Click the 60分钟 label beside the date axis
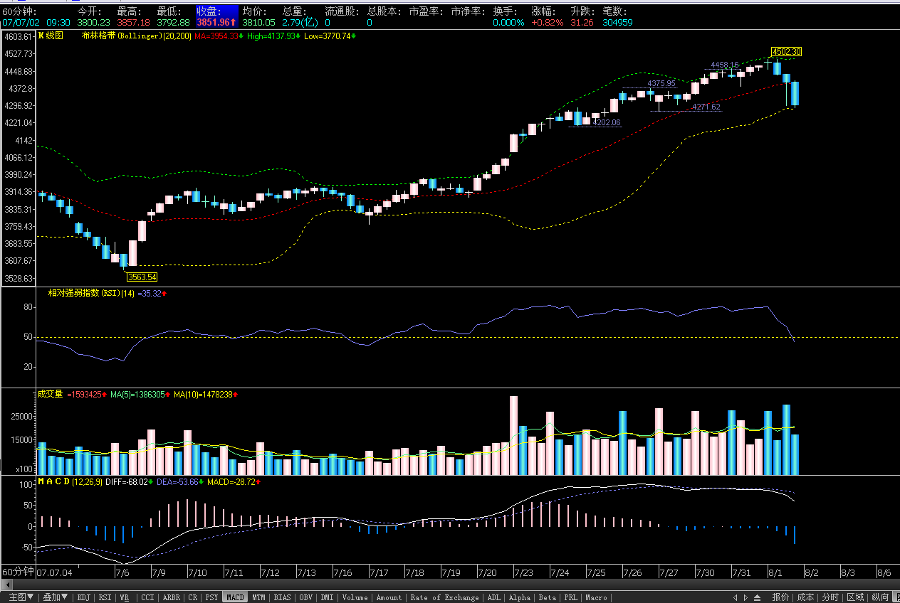The width and height of the screenshot is (900, 603). click(18, 572)
